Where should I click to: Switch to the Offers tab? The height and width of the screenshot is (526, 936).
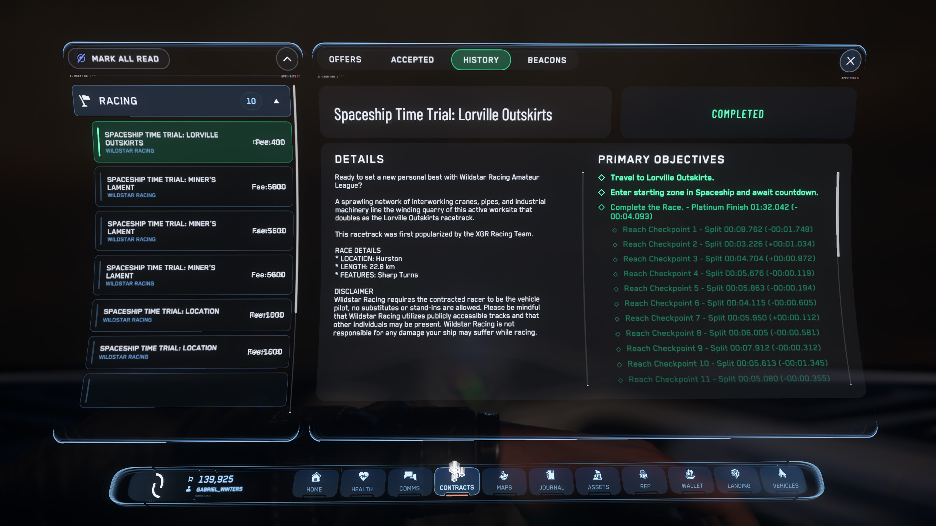pyautogui.click(x=345, y=60)
